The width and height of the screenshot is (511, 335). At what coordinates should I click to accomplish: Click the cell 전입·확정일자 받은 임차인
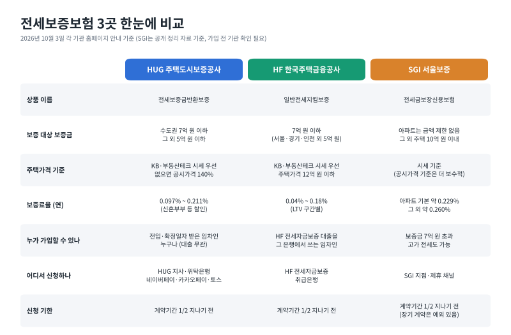[184, 236]
